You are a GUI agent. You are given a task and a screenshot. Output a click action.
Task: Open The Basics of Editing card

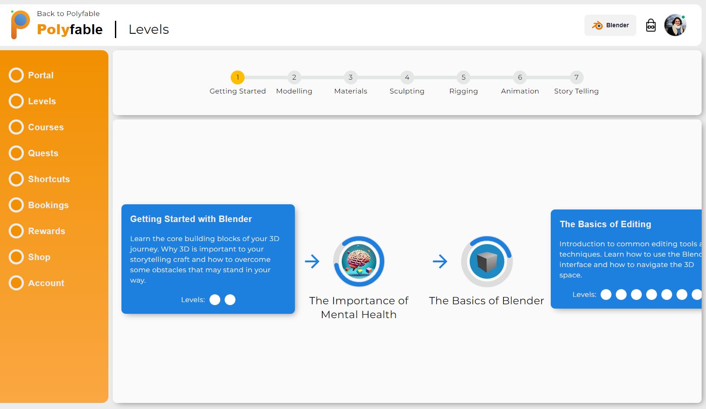point(626,259)
